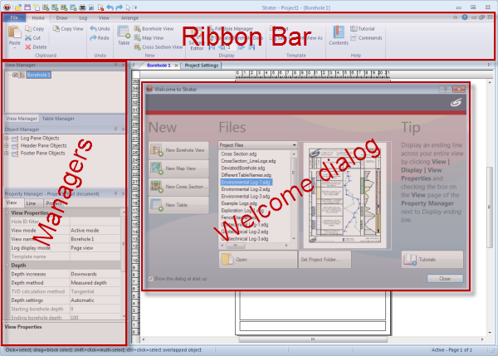Click the Depth method value Measured depth
The width and height of the screenshot is (498, 356).
(95, 283)
